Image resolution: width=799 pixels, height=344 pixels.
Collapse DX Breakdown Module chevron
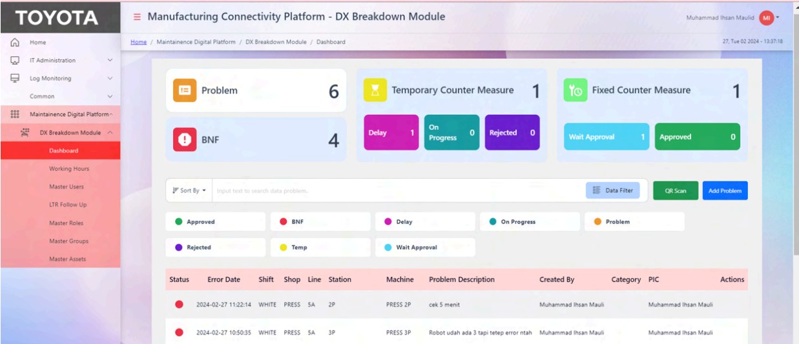tap(110, 132)
